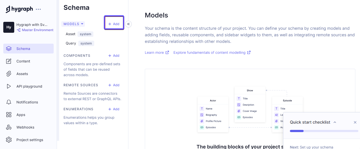360x149 pixels.
Task: Collapse the Schema sidebar panel
Action: pos(128,24)
